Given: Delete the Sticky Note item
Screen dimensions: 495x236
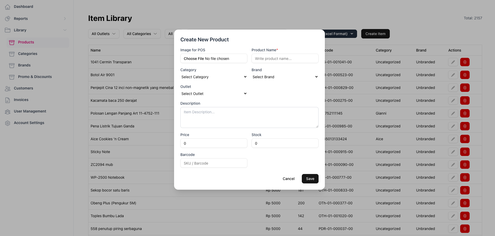Looking at the screenshot, I should pos(465,152).
